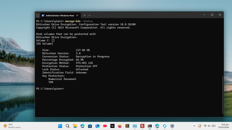Click the muted volume tray icon

click(209, 126)
